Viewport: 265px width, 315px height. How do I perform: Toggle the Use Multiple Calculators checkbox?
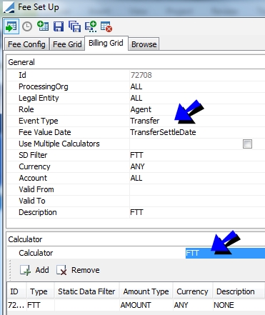(247, 144)
